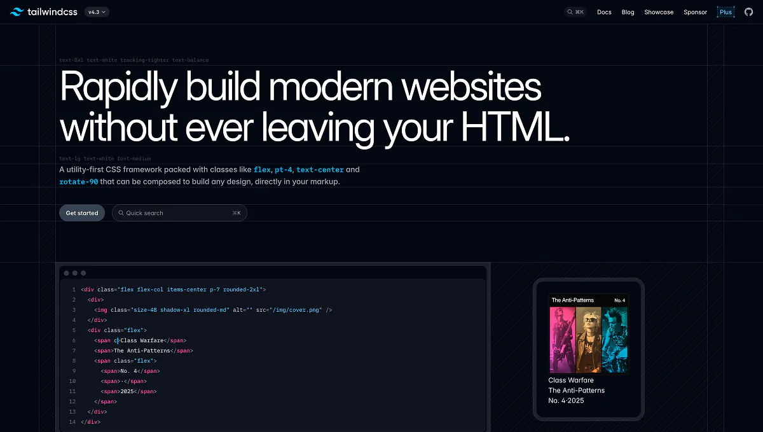Focus the Quick search field
The image size is (763, 432).
[x=179, y=213]
